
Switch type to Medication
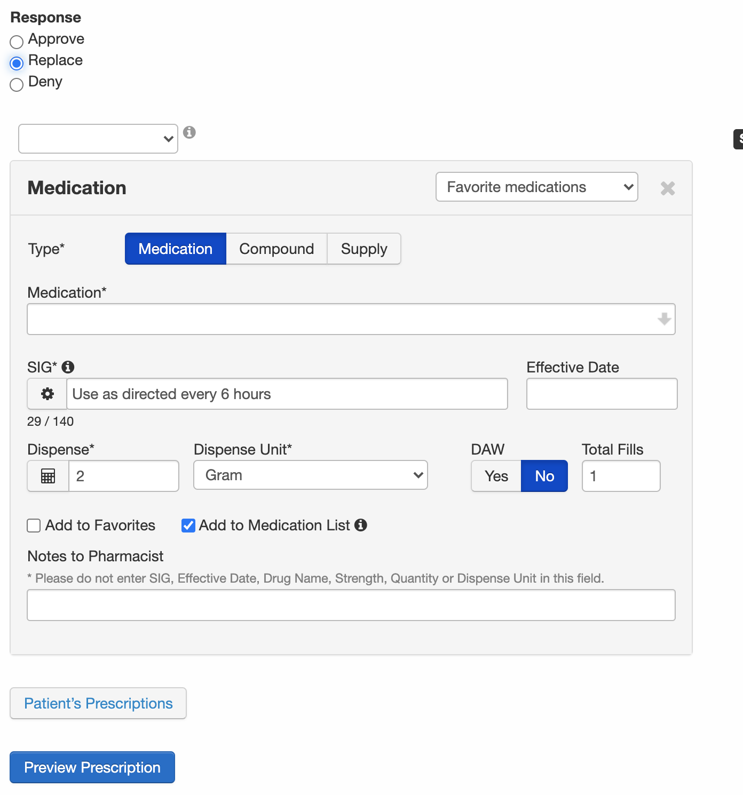[x=176, y=249]
